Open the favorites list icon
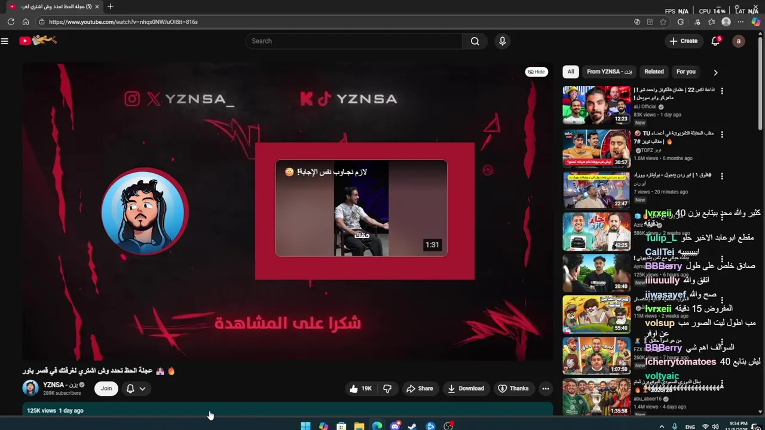 point(711,21)
